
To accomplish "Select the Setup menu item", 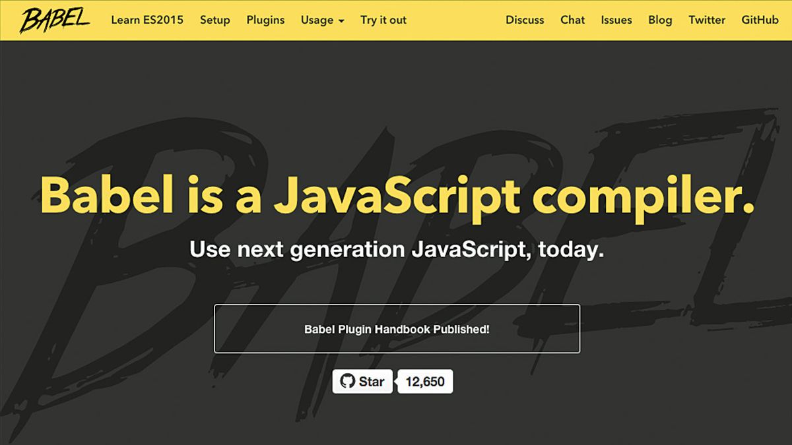I will coord(214,20).
